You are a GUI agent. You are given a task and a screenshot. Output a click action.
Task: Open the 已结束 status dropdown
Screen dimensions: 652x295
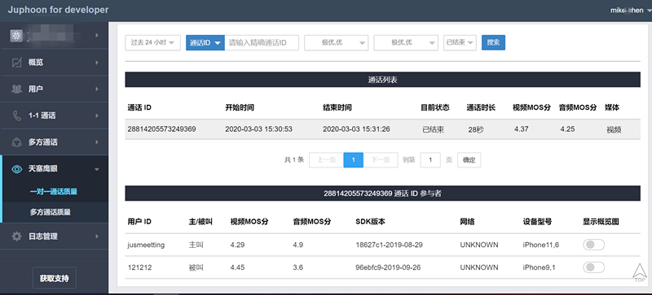(x=460, y=42)
